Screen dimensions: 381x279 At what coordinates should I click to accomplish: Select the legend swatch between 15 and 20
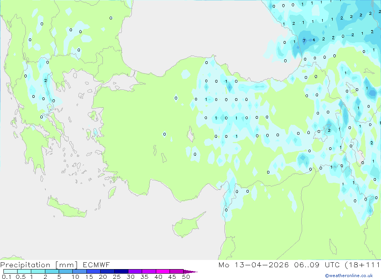point(94,271)
